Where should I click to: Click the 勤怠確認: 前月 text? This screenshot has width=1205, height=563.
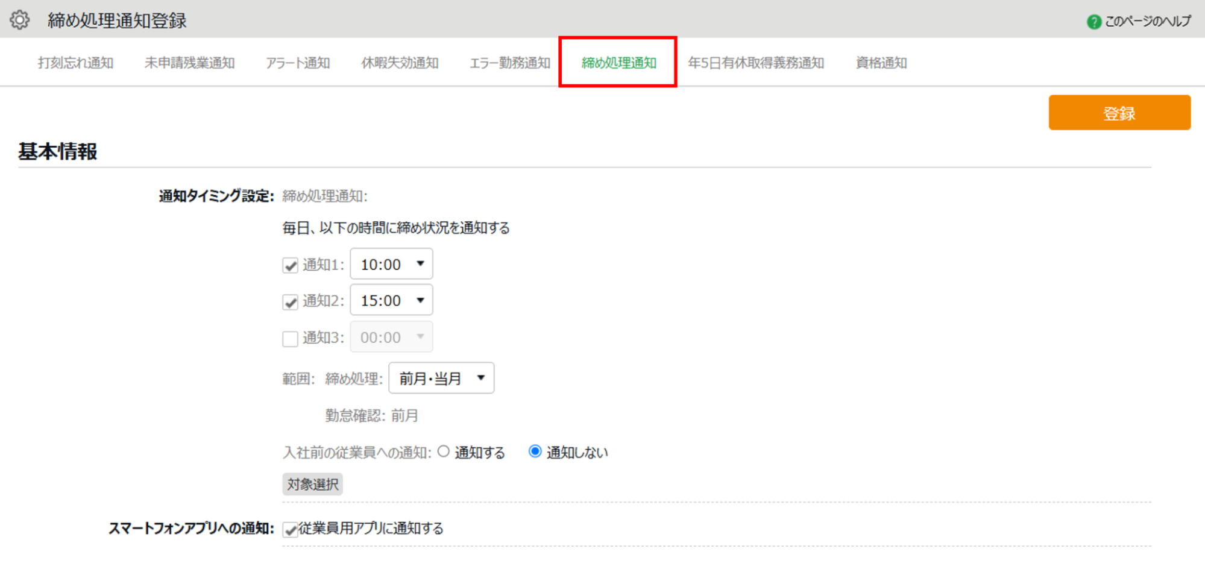[372, 415]
